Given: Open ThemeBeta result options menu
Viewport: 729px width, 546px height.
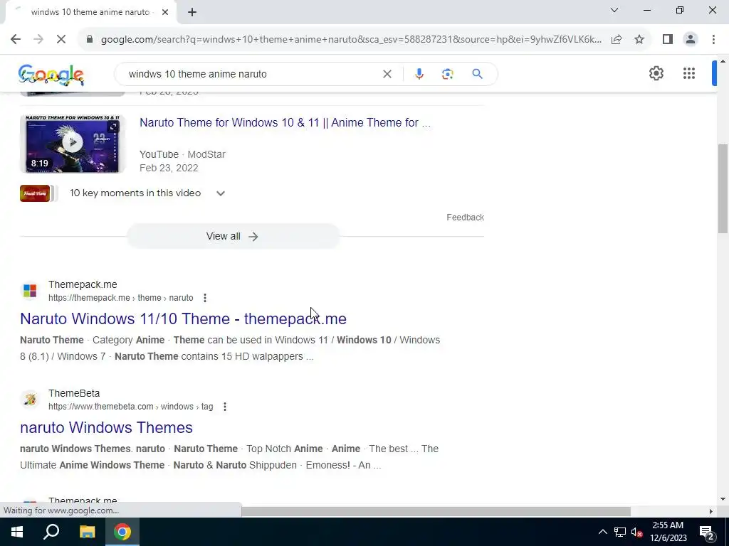Looking at the screenshot, I should [x=225, y=407].
